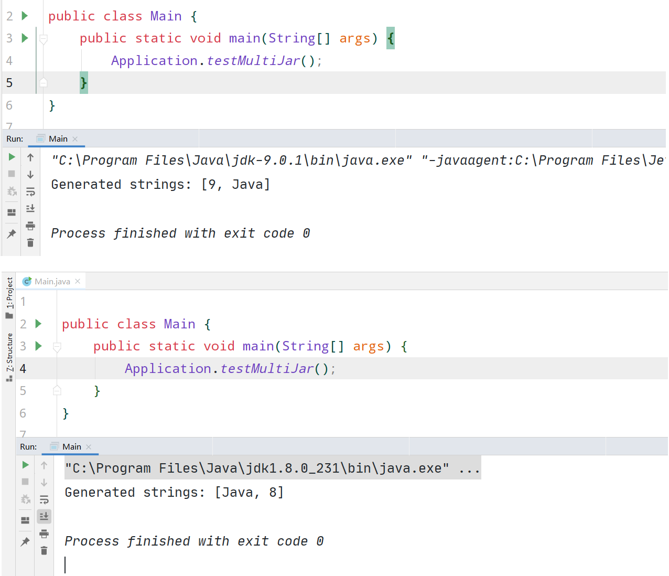The height and width of the screenshot is (576, 669).
Task: Click restore layout icon in jdk1.8.0_231 Run panel
Action: pyautogui.click(x=25, y=520)
